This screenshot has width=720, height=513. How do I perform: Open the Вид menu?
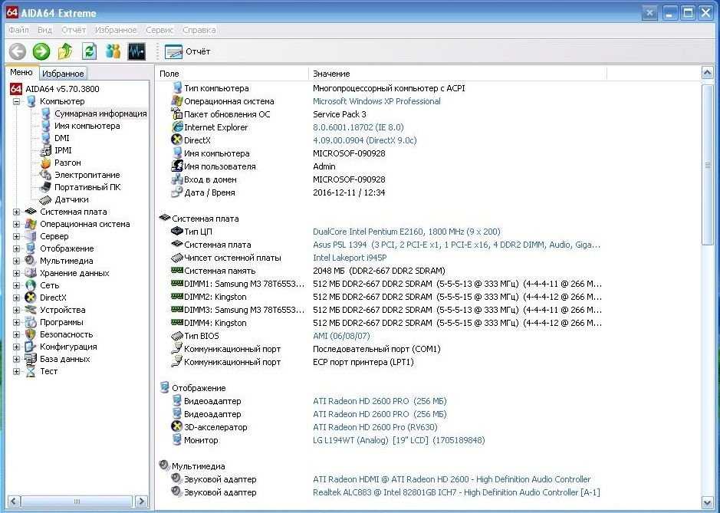click(44, 30)
